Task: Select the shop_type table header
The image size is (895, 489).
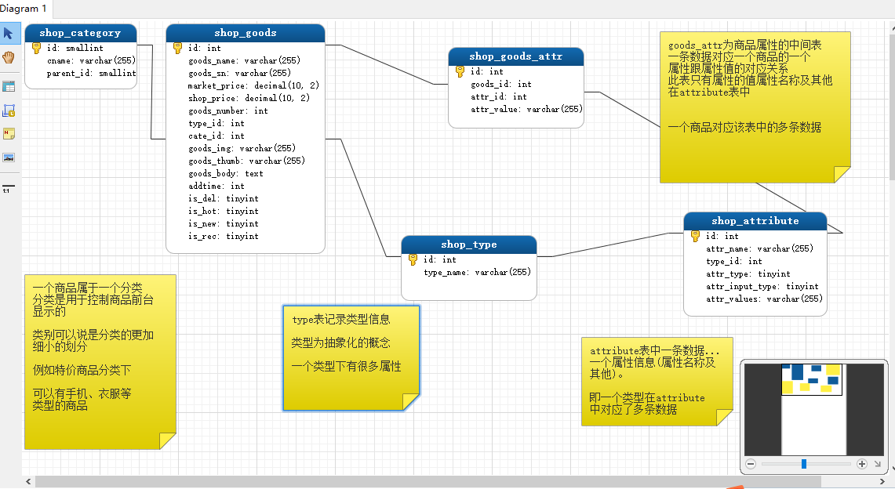Action: (x=468, y=244)
